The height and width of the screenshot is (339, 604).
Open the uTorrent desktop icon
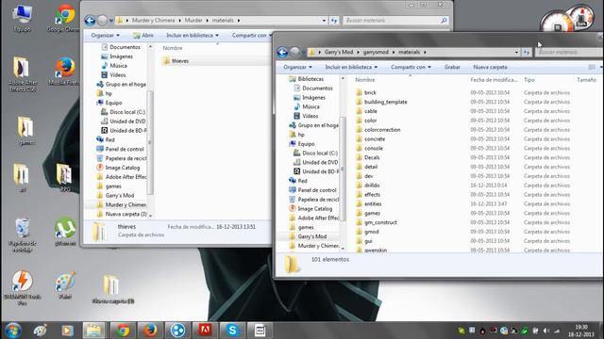click(65, 232)
